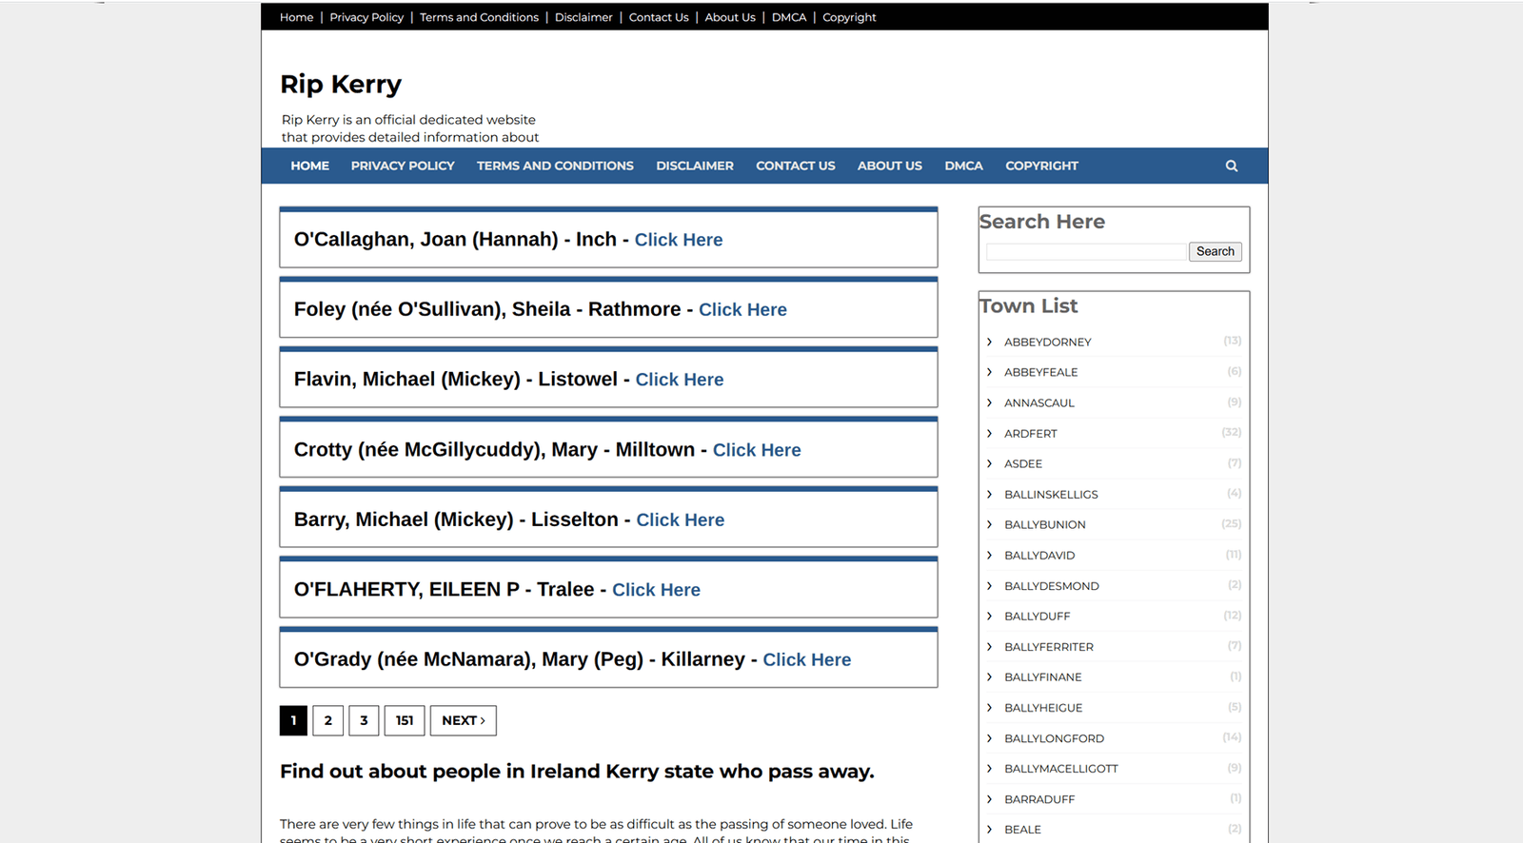
Task: Select pagination page 1
Action: [293, 720]
